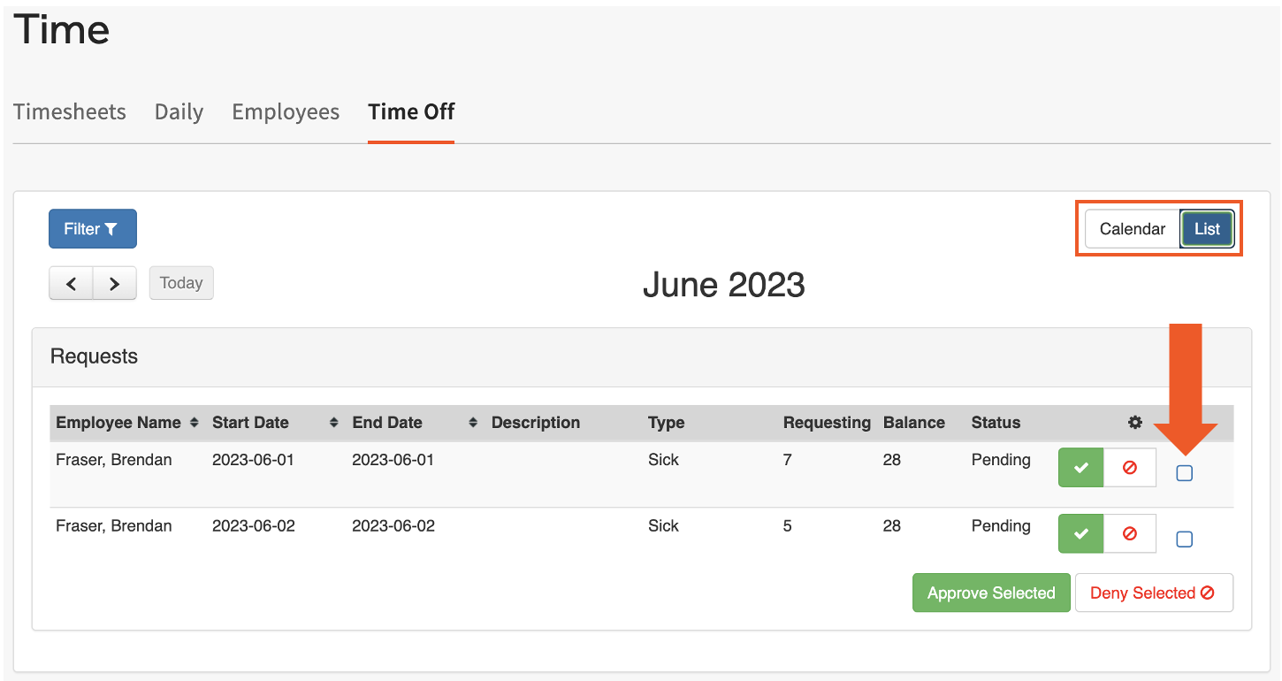This screenshot has height=681, width=1282.
Task: Sort by Employee Name column arrows
Action: tap(195, 423)
